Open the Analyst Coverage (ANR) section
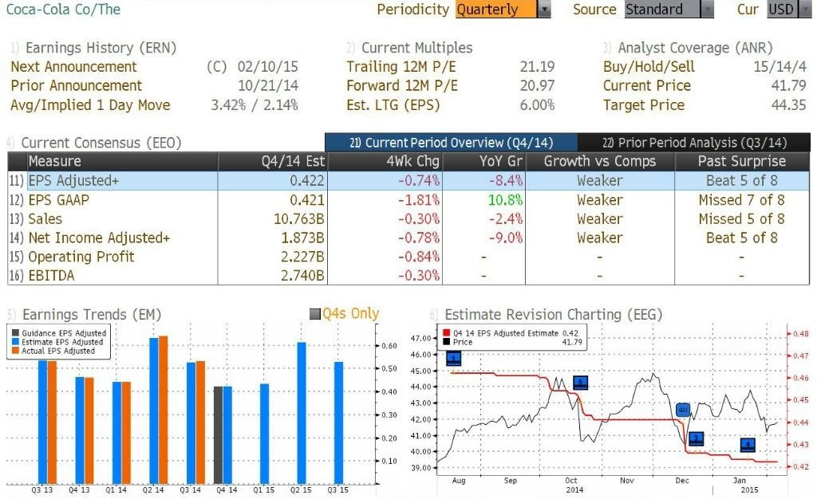Image resolution: width=817 pixels, height=499 pixels. click(695, 48)
